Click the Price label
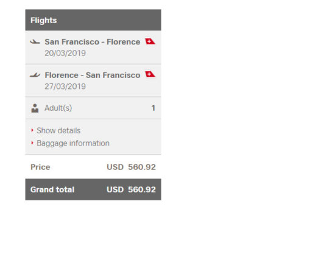 pos(40,167)
